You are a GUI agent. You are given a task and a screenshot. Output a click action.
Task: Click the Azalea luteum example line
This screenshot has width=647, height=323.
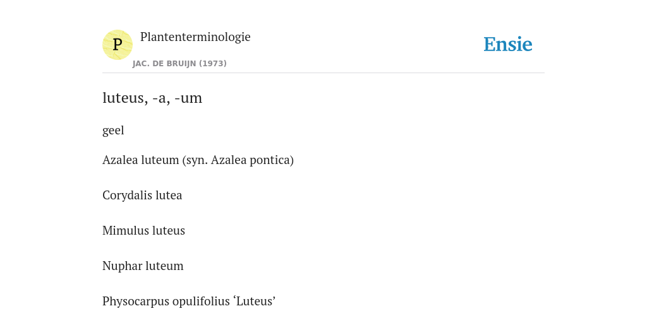[x=198, y=160]
